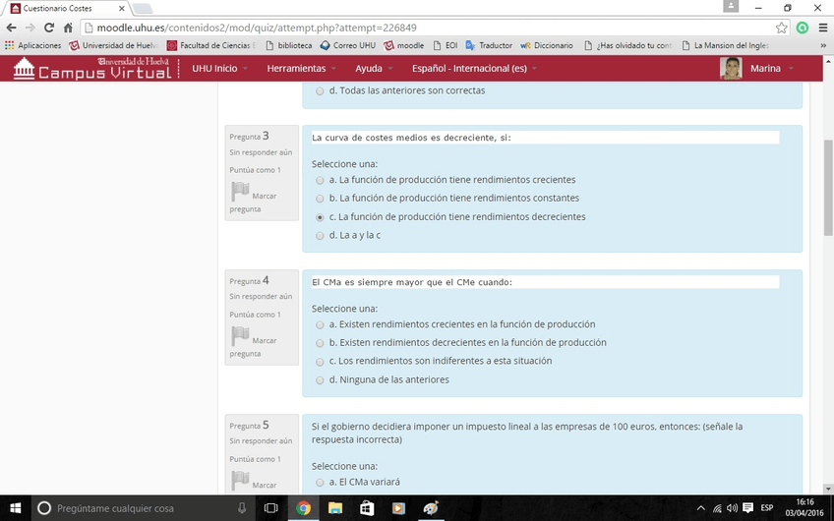Open the media player taskbar icon
Image resolution: width=834 pixels, height=521 pixels.
click(398, 508)
